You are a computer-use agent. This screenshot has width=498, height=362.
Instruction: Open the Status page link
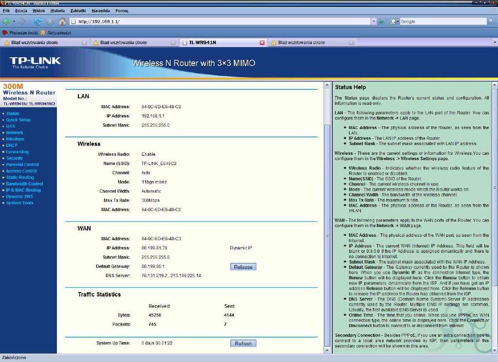(x=13, y=114)
